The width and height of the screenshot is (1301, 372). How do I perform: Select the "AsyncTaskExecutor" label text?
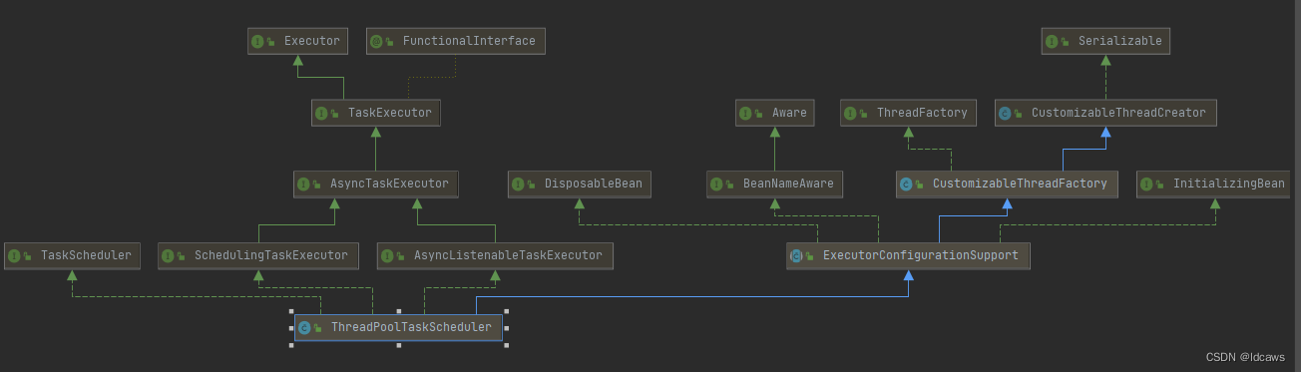(390, 185)
